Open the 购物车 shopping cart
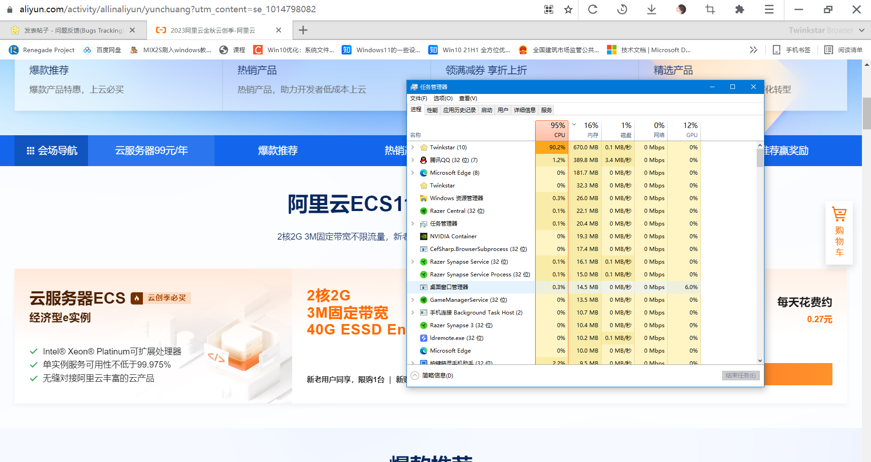The image size is (871, 462). click(x=839, y=233)
